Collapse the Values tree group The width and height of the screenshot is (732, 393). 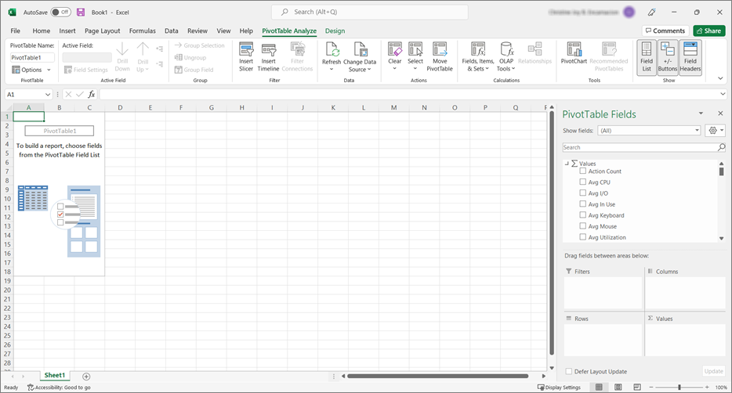[x=567, y=163]
